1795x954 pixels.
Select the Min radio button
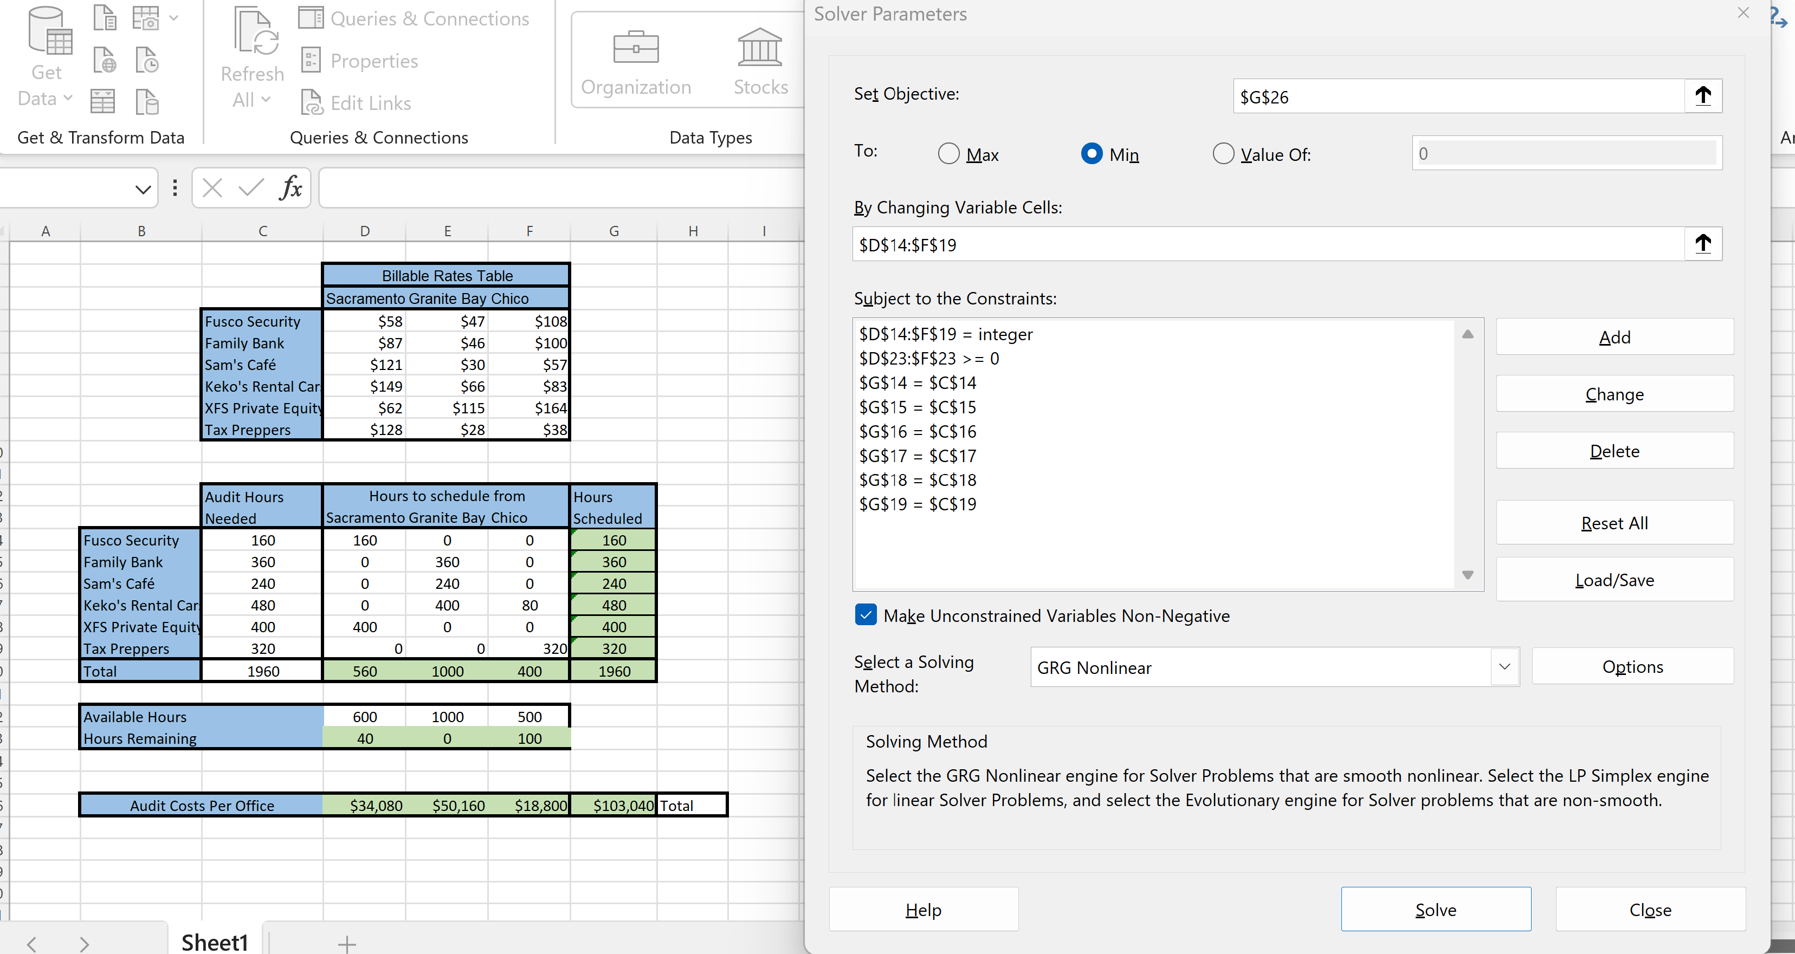pos(1091,154)
